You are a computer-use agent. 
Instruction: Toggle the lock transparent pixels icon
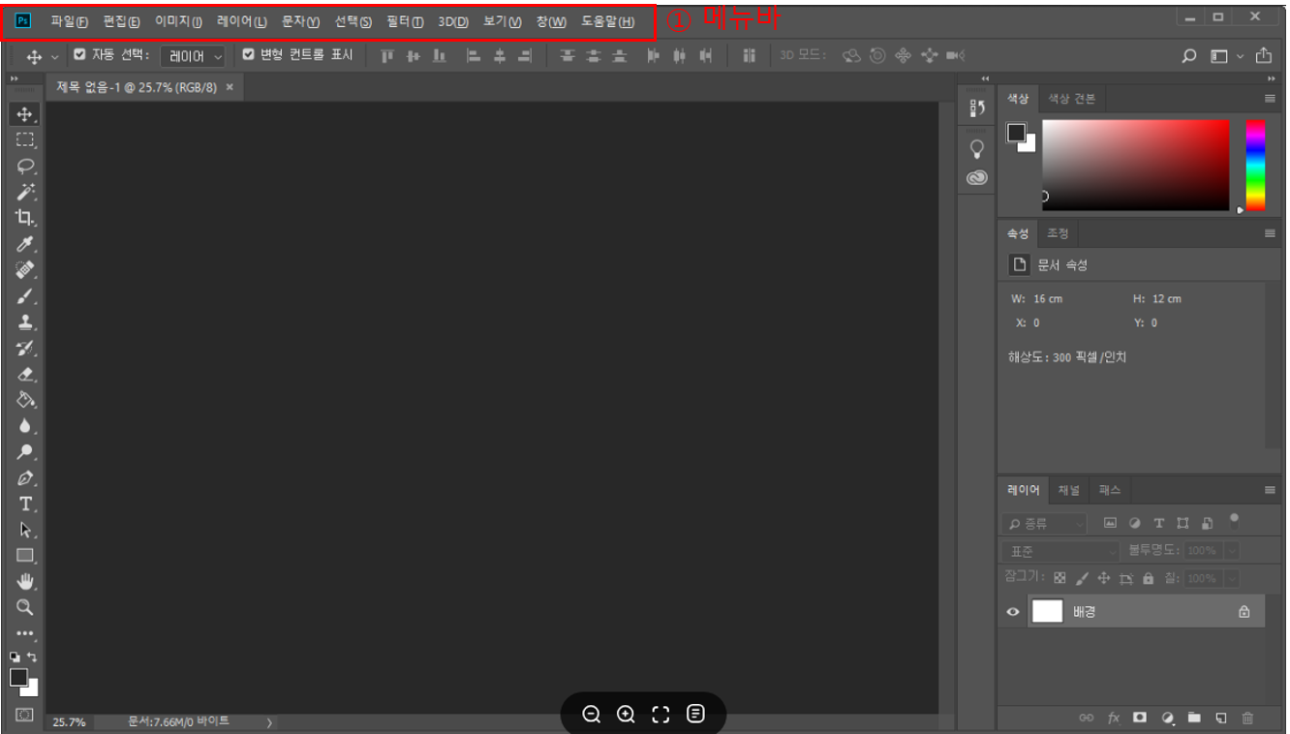point(1060,578)
